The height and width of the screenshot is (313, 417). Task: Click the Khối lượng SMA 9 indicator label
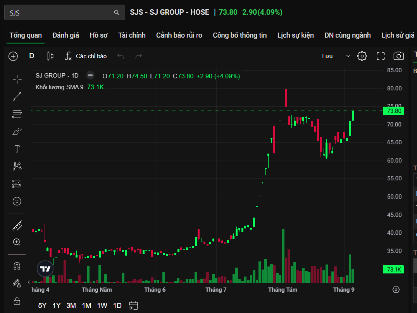[x=60, y=87]
